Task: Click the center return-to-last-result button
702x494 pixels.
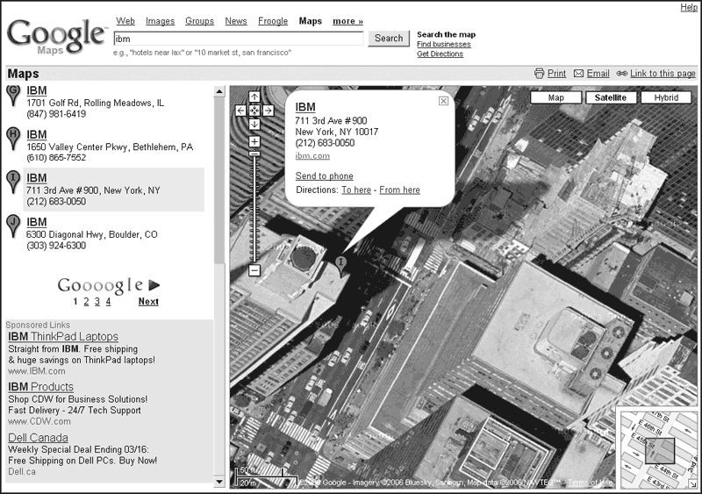Action: click(x=254, y=111)
